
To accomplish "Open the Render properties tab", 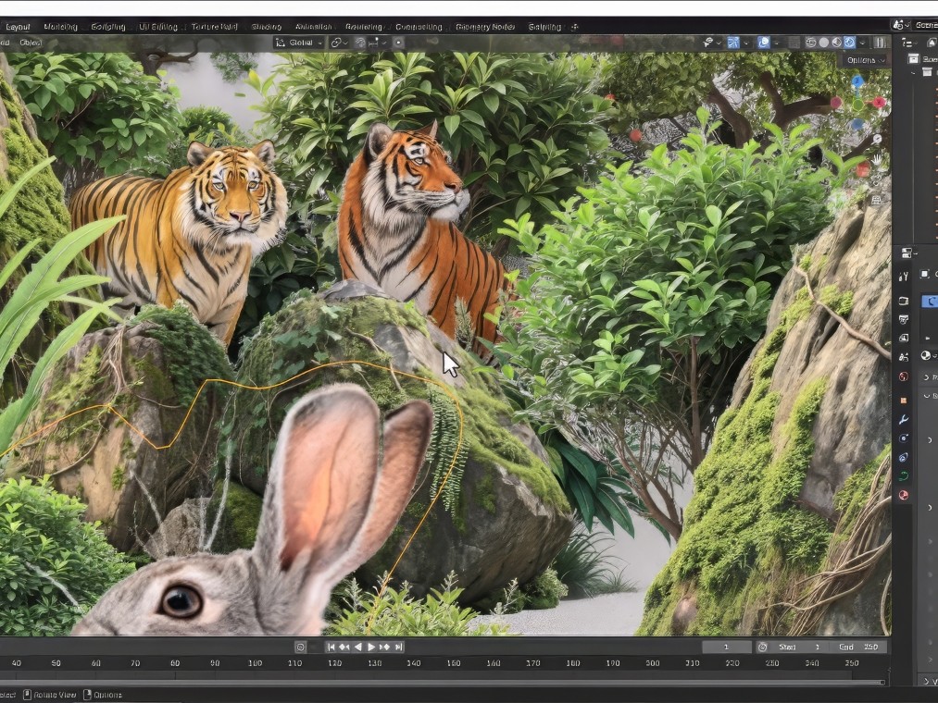I will tap(904, 301).
